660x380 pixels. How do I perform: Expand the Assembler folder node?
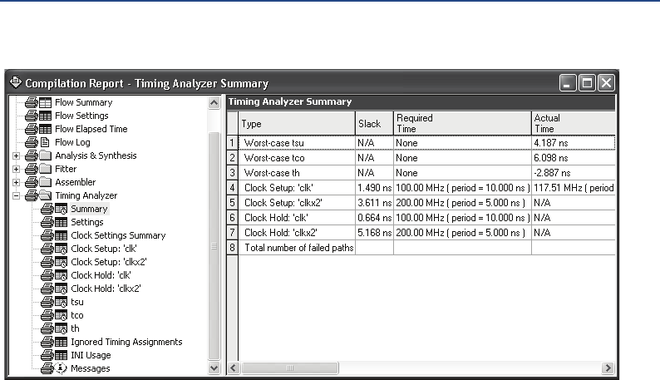point(16,182)
